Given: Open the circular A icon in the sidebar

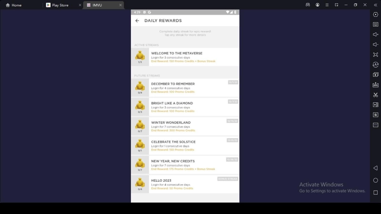Looking at the screenshot, I should pos(375,65).
